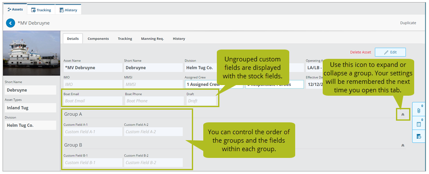Click the Custom Field A-1 input

point(93,132)
